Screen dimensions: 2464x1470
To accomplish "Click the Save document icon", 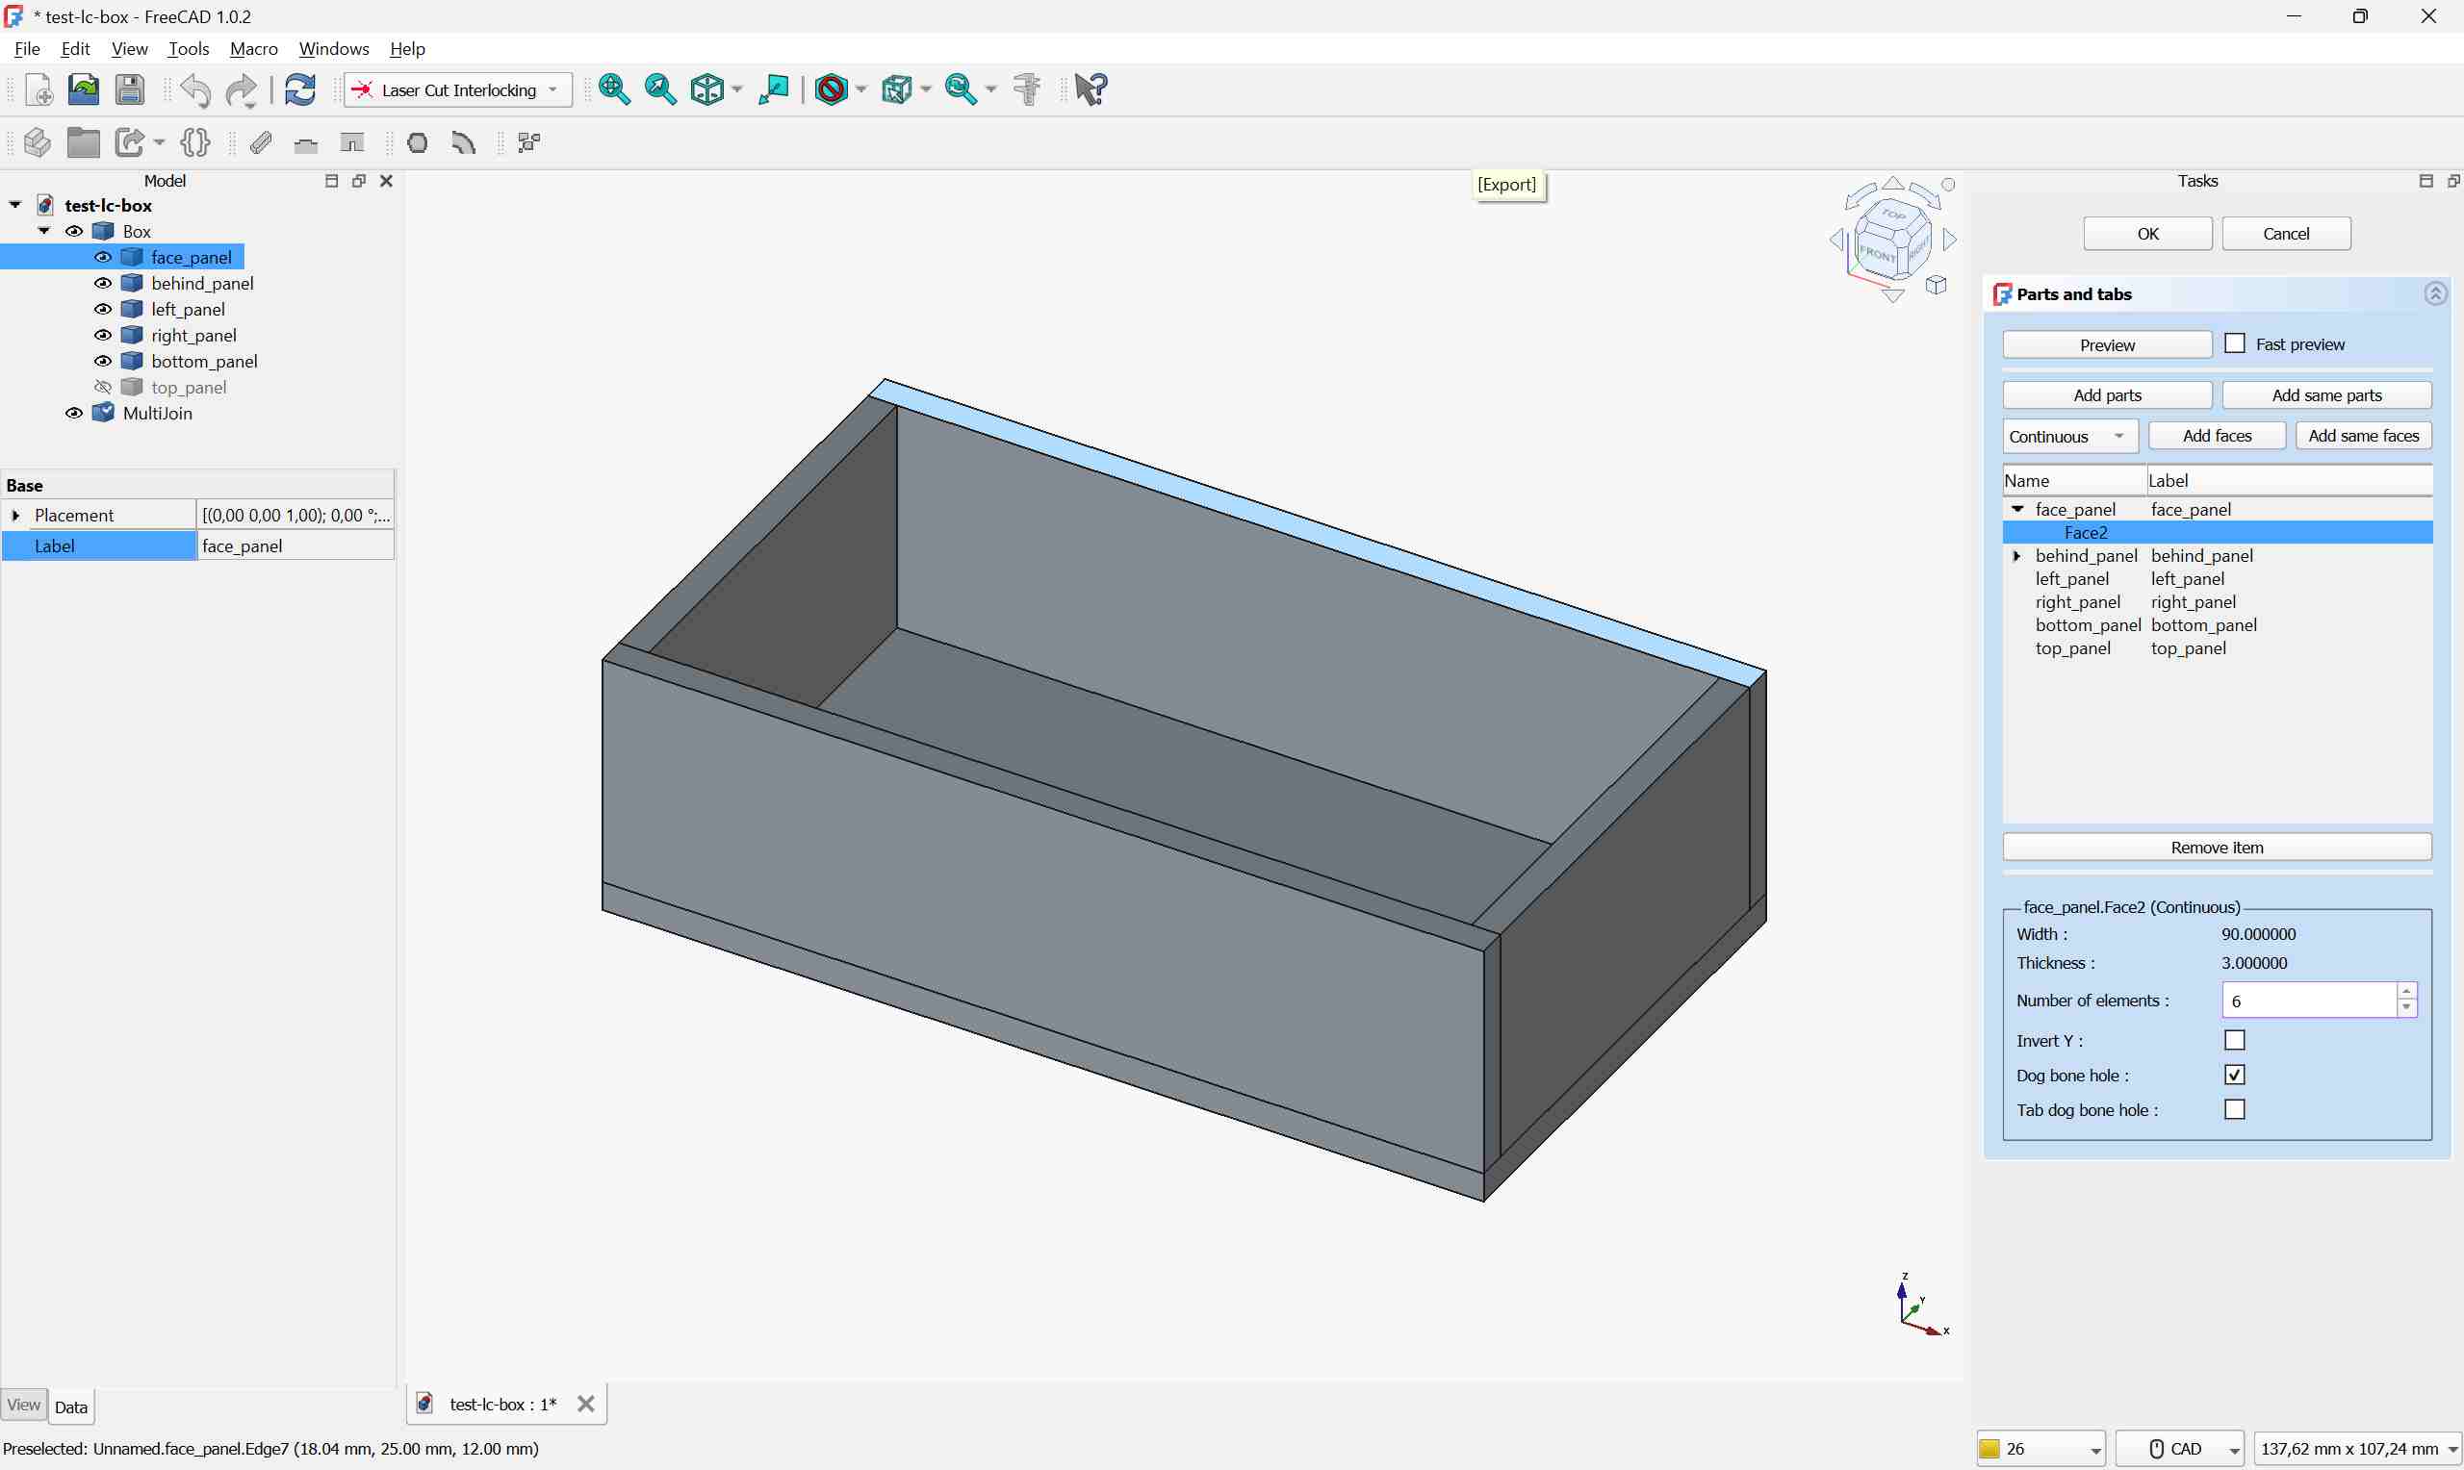I will [129, 89].
